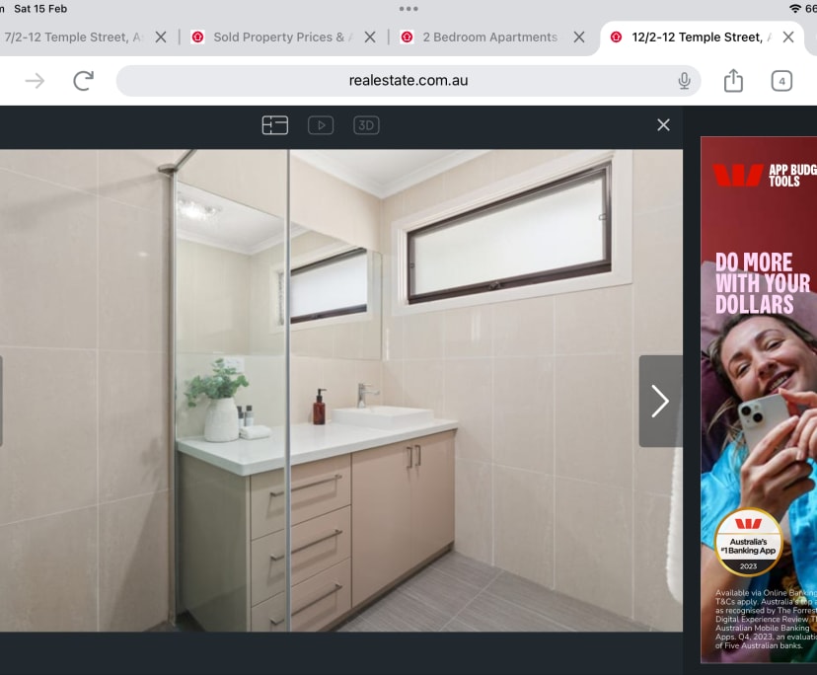Open the Share menu
The width and height of the screenshot is (817, 675).
click(x=733, y=81)
